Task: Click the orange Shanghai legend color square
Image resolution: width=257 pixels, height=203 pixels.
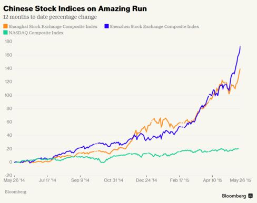Action: pyautogui.click(x=5, y=26)
